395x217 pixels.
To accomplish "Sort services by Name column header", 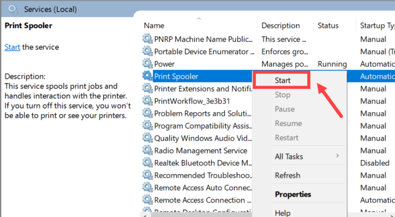I will point(154,26).
